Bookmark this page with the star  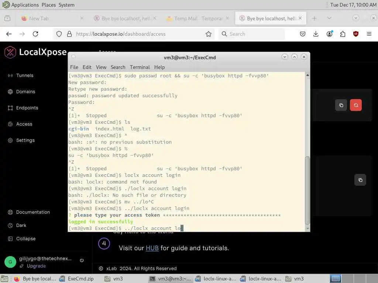pyautogui.click(x=209, y=34)
